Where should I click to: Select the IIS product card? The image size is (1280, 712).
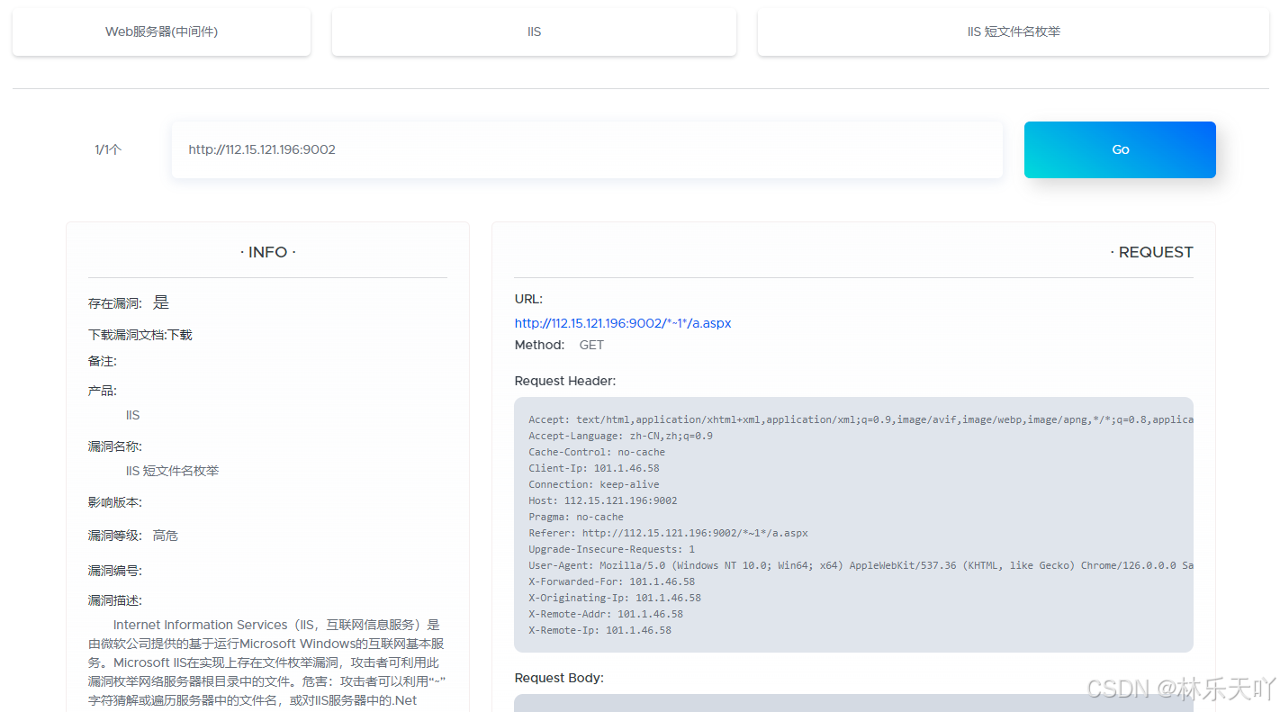pyautogui.click(x=534, y=32)
